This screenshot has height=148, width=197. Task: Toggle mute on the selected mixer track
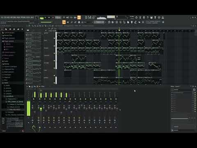[40, 99]
